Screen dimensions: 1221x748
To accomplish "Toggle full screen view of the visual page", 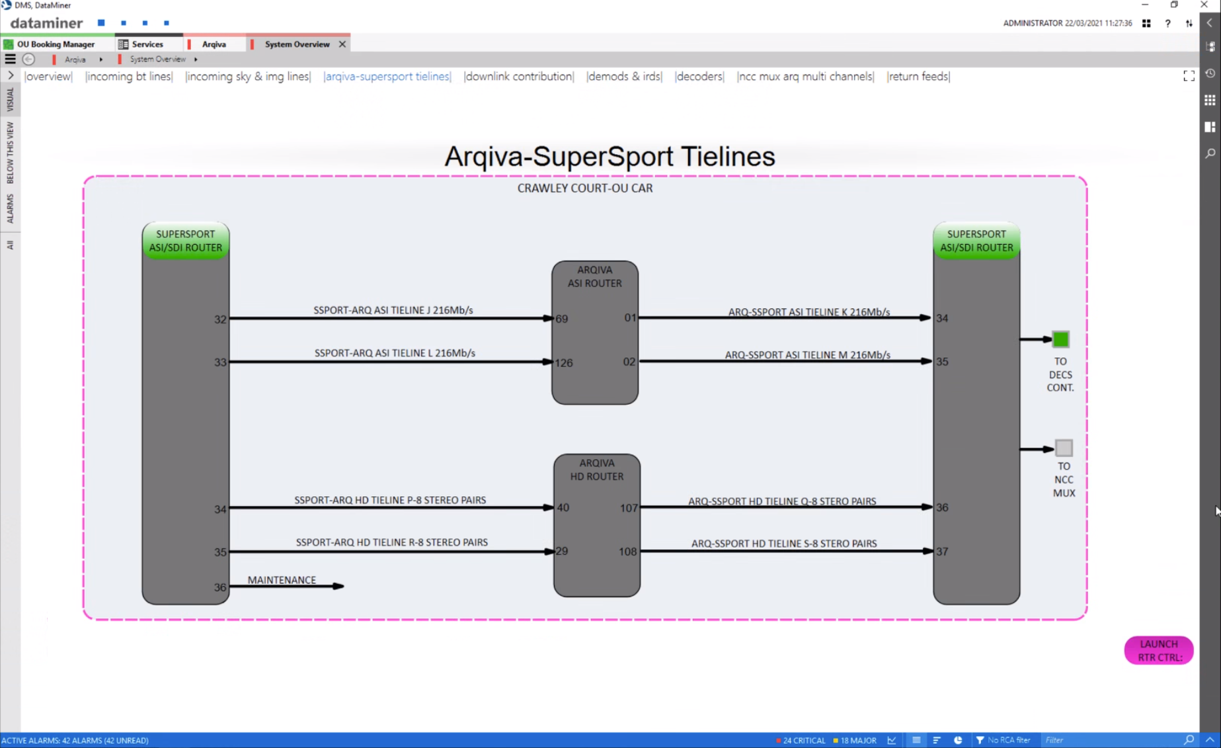I will click(x=1189, y=76).
